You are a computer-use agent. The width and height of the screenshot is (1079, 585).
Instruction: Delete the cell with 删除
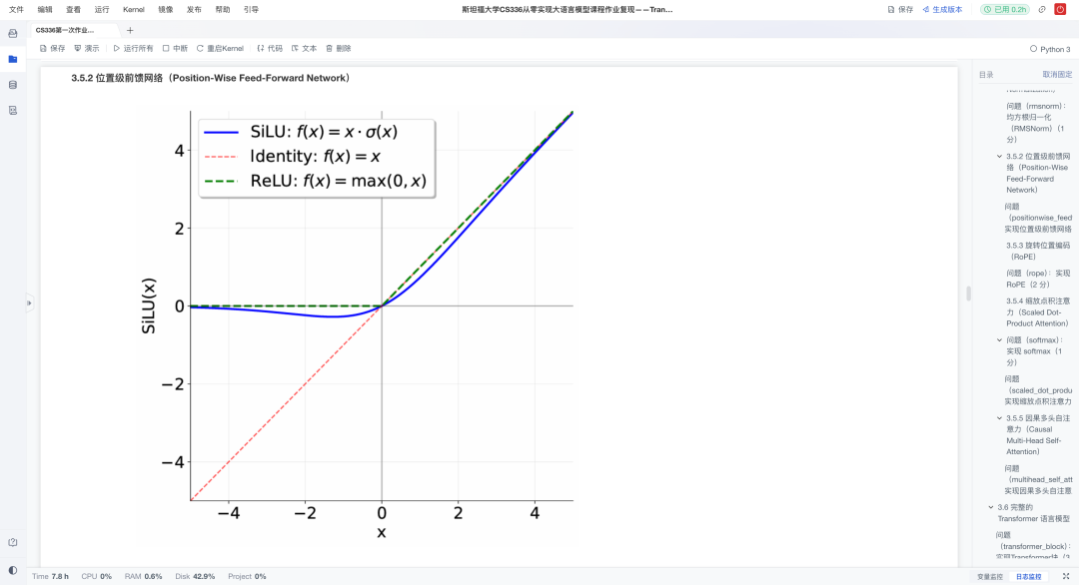[x=339, y=48]
